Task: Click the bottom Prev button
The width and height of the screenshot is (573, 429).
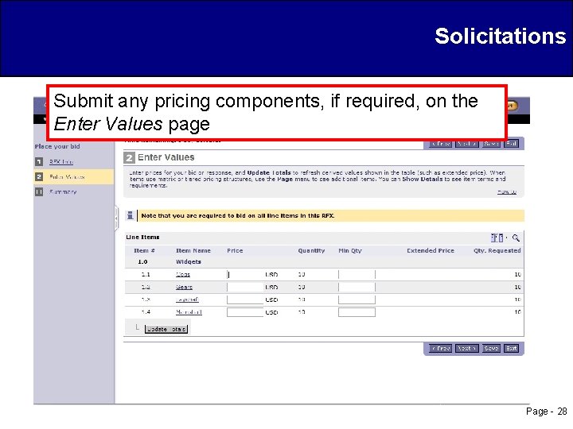Action: [x=440, y=349]
